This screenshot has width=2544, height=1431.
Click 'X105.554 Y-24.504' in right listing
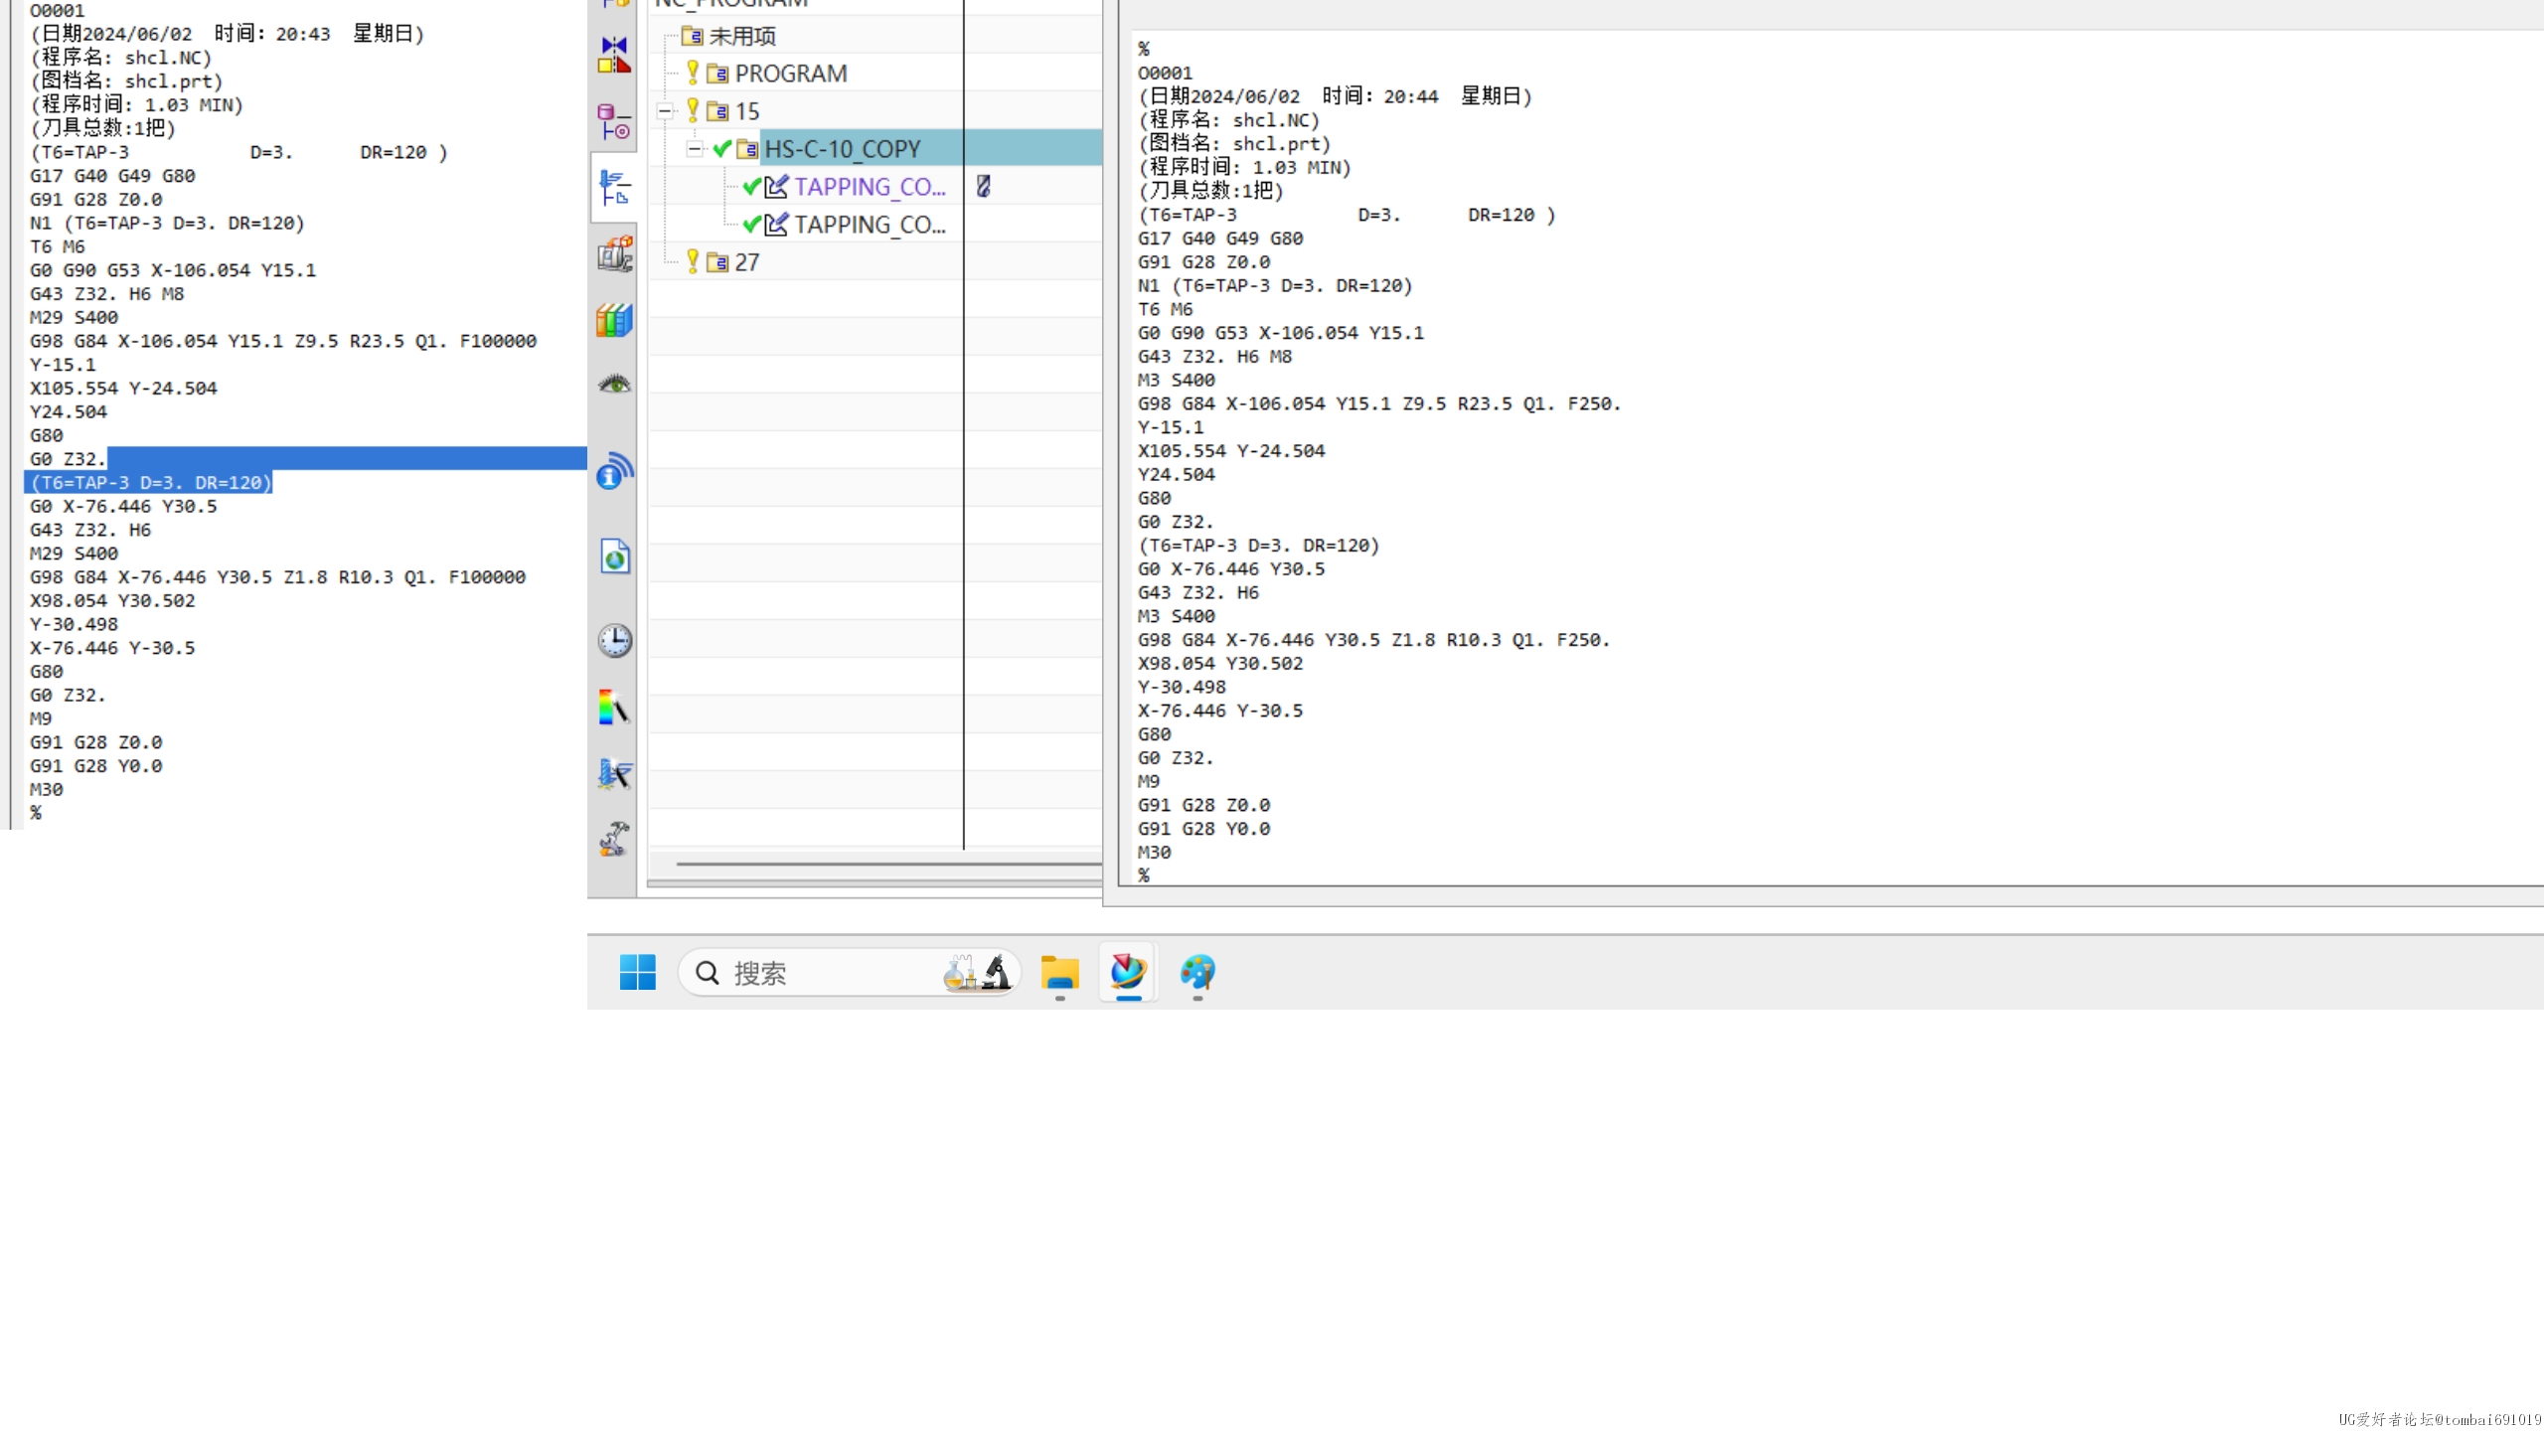pyautogui.click(x=1231, y=451)
